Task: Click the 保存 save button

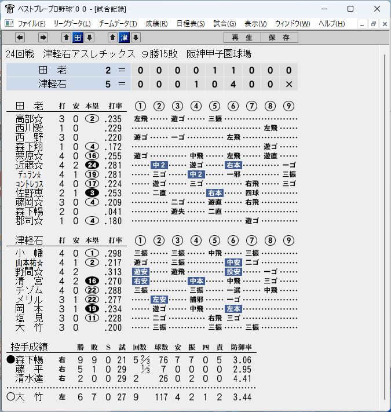Action: click(279, 37)
